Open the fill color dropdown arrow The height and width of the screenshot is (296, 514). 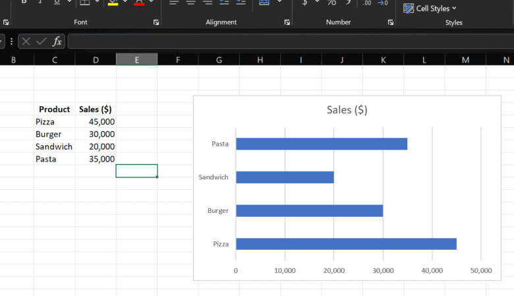click(x=126, y=3)
